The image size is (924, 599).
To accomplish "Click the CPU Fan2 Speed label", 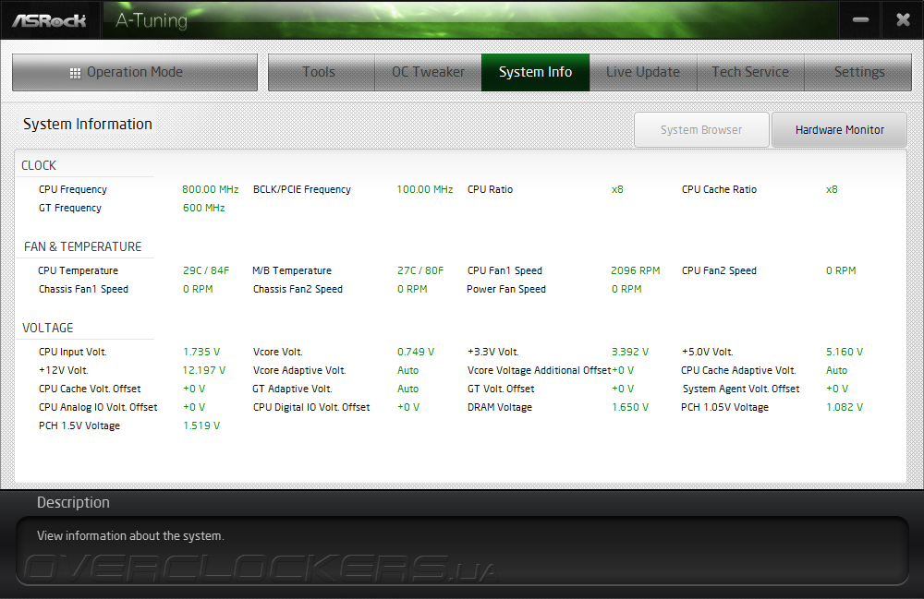I will pyautogui.click(x=719, y=270).
